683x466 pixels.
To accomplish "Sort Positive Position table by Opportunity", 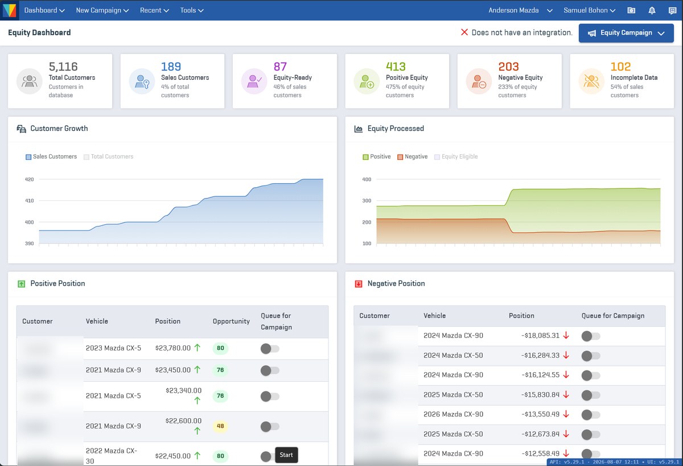I will pos(231,321).
